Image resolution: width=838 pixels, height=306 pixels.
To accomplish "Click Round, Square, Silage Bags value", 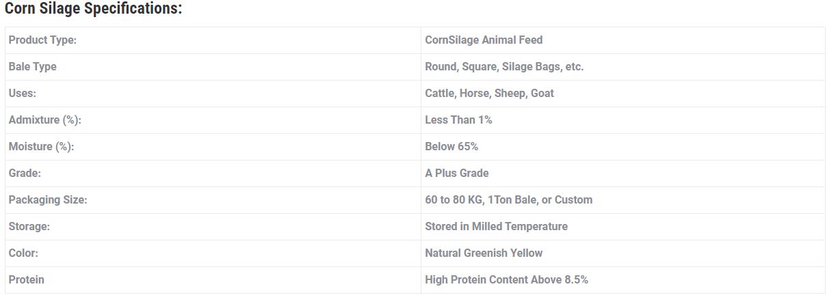I will coord(504,67).
